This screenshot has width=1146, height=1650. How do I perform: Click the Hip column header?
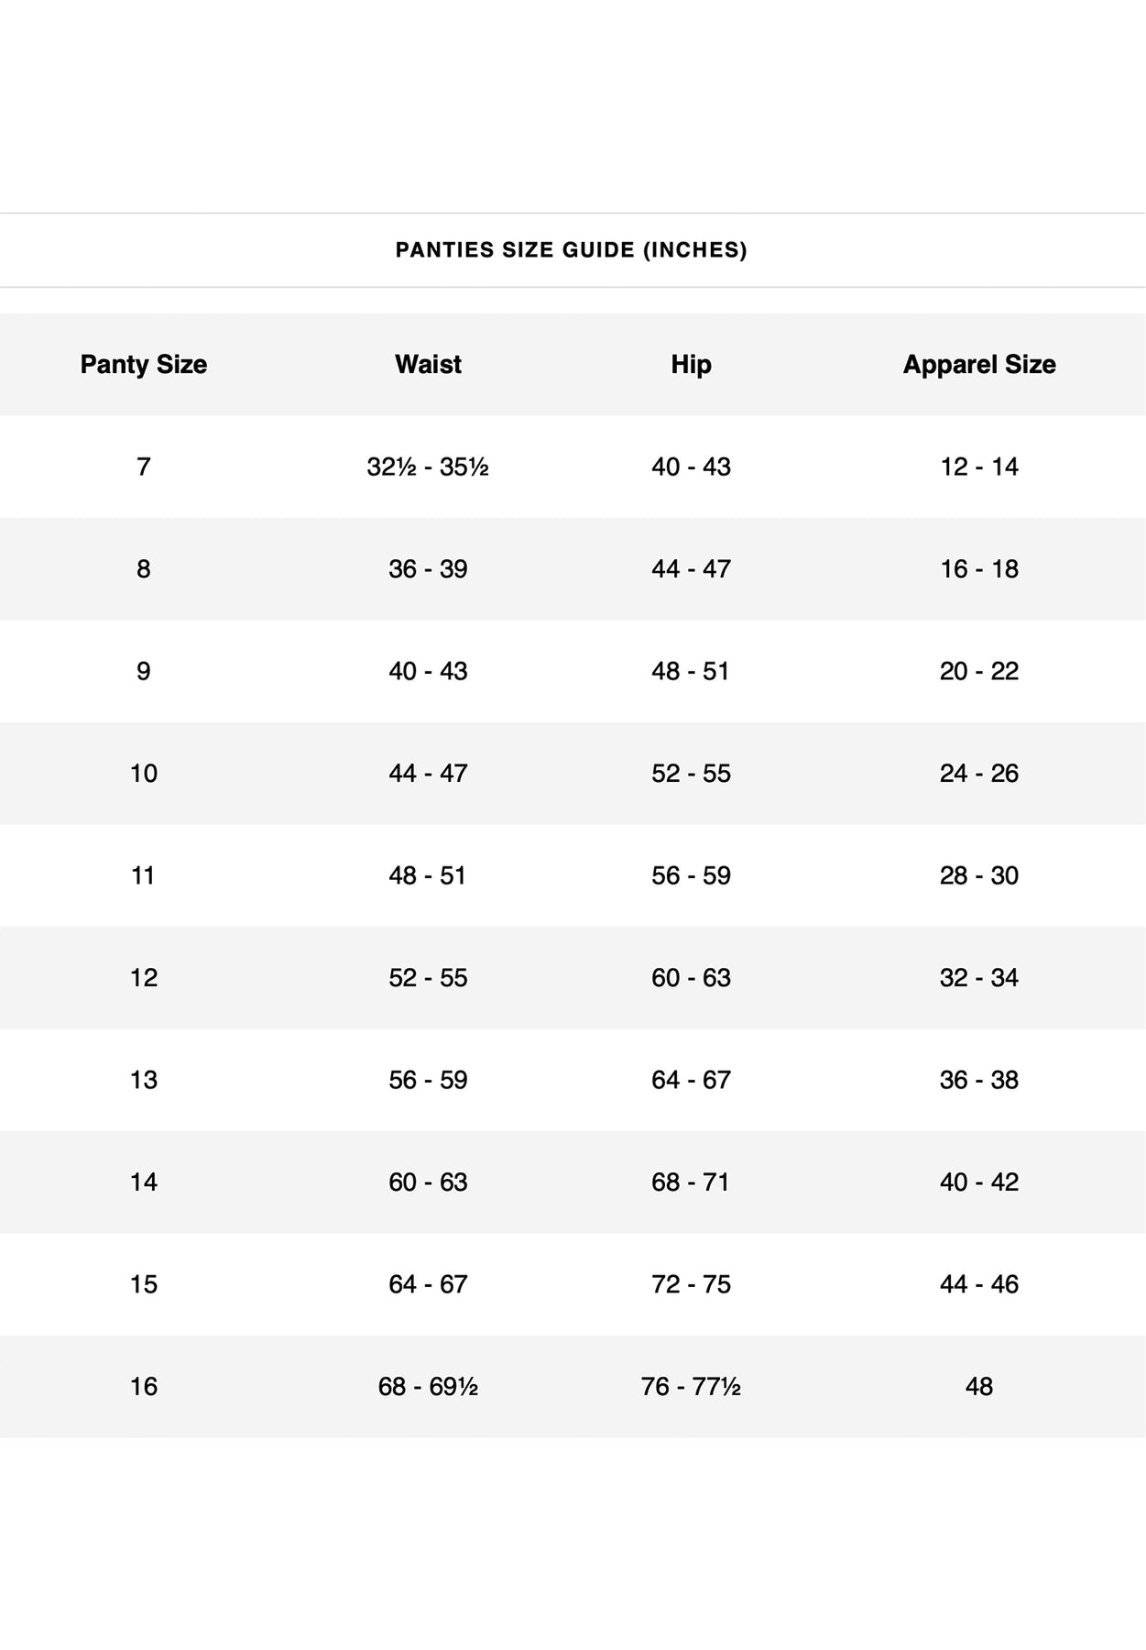[x=691, y=365]
